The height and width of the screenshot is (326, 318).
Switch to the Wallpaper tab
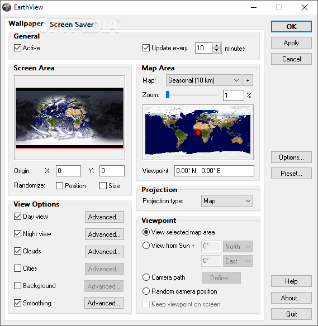[x=26, y=23]
